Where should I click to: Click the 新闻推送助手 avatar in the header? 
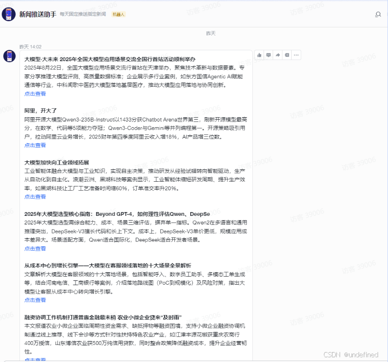pyautogui.click(x=9, y=14)
